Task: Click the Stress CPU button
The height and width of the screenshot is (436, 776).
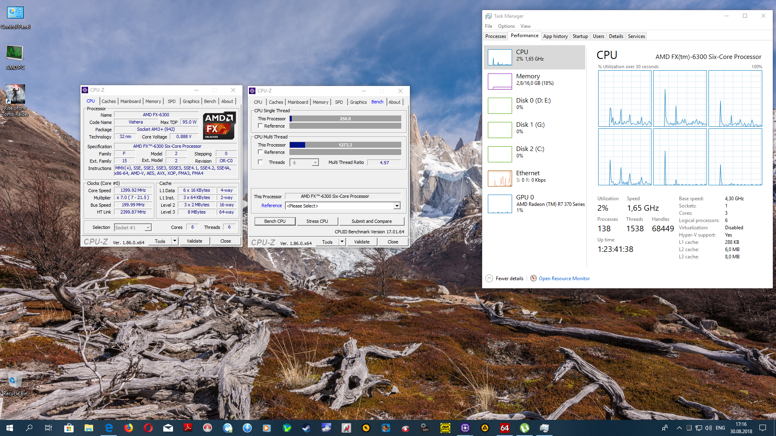Action: (317, 221)
